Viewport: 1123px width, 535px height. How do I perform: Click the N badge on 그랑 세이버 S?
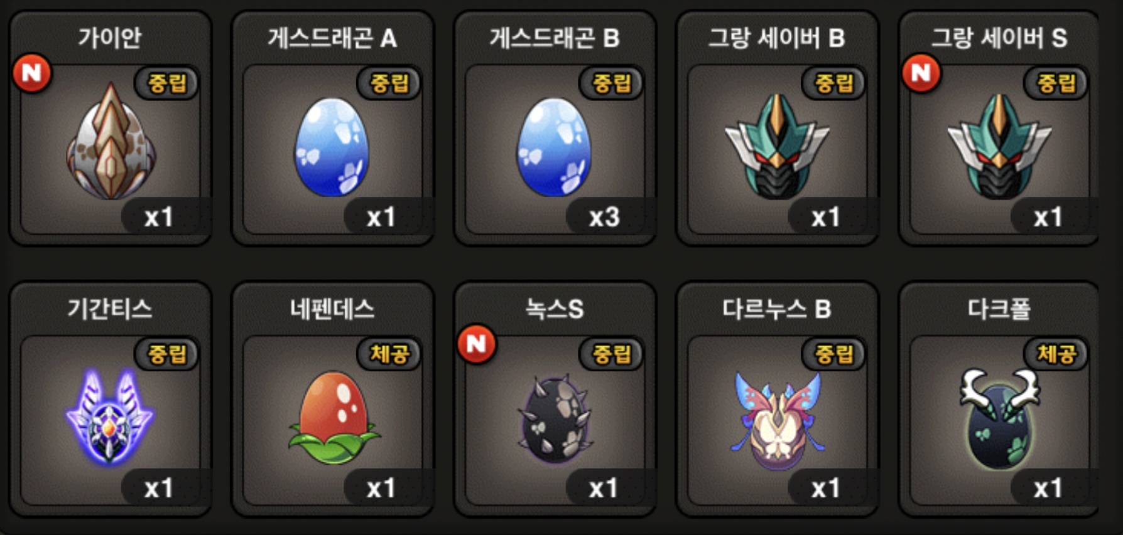tap(921, 73)
